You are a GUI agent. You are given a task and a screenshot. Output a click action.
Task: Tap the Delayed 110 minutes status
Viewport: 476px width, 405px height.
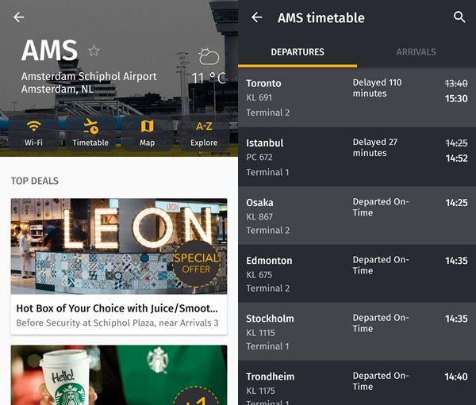click(377, 88)
